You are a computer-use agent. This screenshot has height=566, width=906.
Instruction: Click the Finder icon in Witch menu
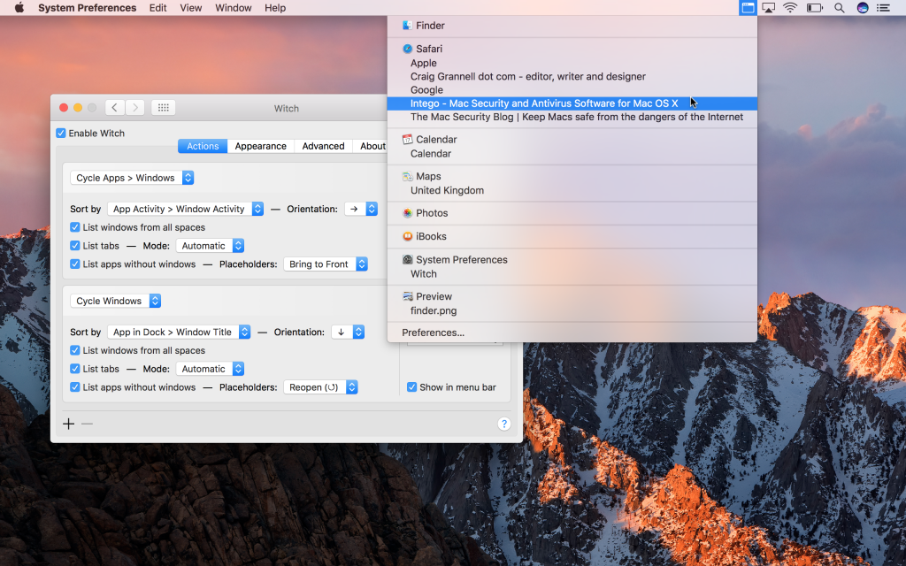click(x=407, y=26)
